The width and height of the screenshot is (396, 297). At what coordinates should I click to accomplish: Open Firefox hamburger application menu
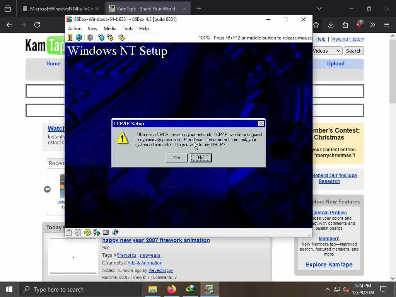click(387, 25)
